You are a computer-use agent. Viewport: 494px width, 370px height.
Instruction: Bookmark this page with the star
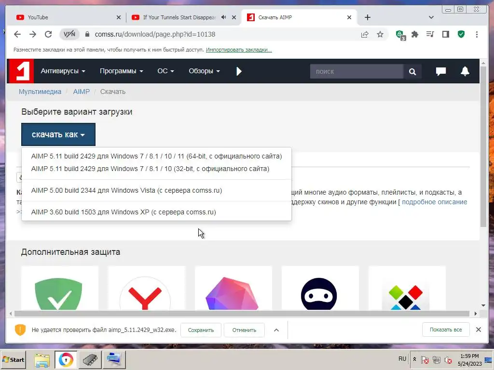[380, 34]
